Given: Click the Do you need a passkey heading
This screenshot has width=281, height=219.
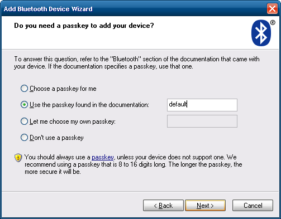Looking at the screenshot, I should [x=84, y=26].
